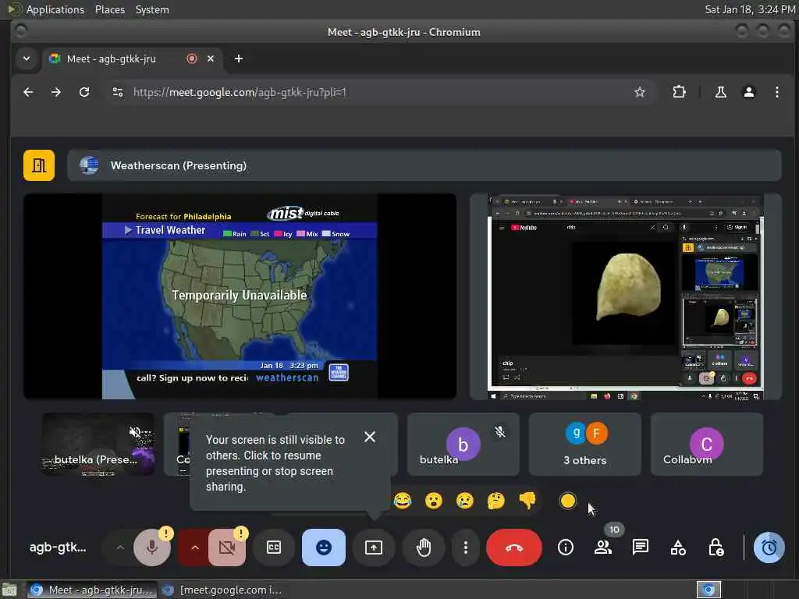Send the thumbs down emoji reaction

click(527, 501)
